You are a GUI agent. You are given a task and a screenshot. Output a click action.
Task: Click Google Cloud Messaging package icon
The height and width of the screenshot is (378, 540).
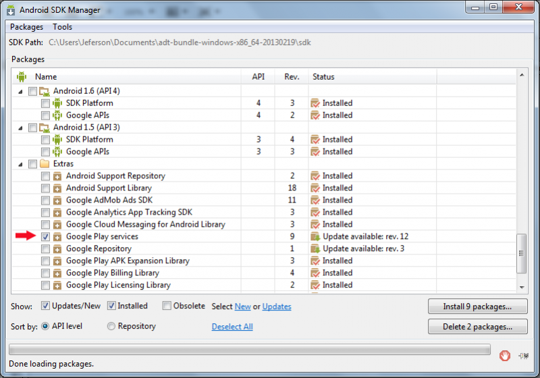point(57,225)
